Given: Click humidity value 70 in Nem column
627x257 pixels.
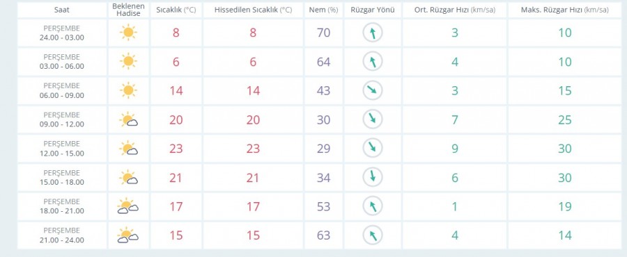Looking at the screenshot, I should pos(323,33).
